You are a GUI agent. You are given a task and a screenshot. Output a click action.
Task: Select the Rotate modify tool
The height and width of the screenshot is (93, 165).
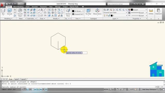56,13
